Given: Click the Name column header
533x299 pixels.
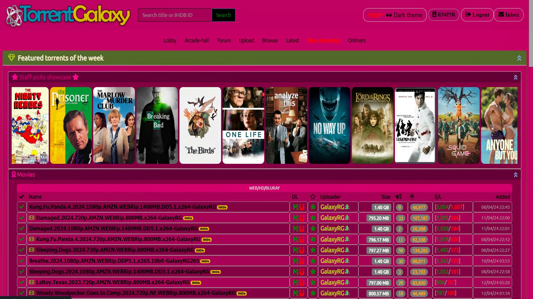Looking at the screenshot, I should pos(35,197).
